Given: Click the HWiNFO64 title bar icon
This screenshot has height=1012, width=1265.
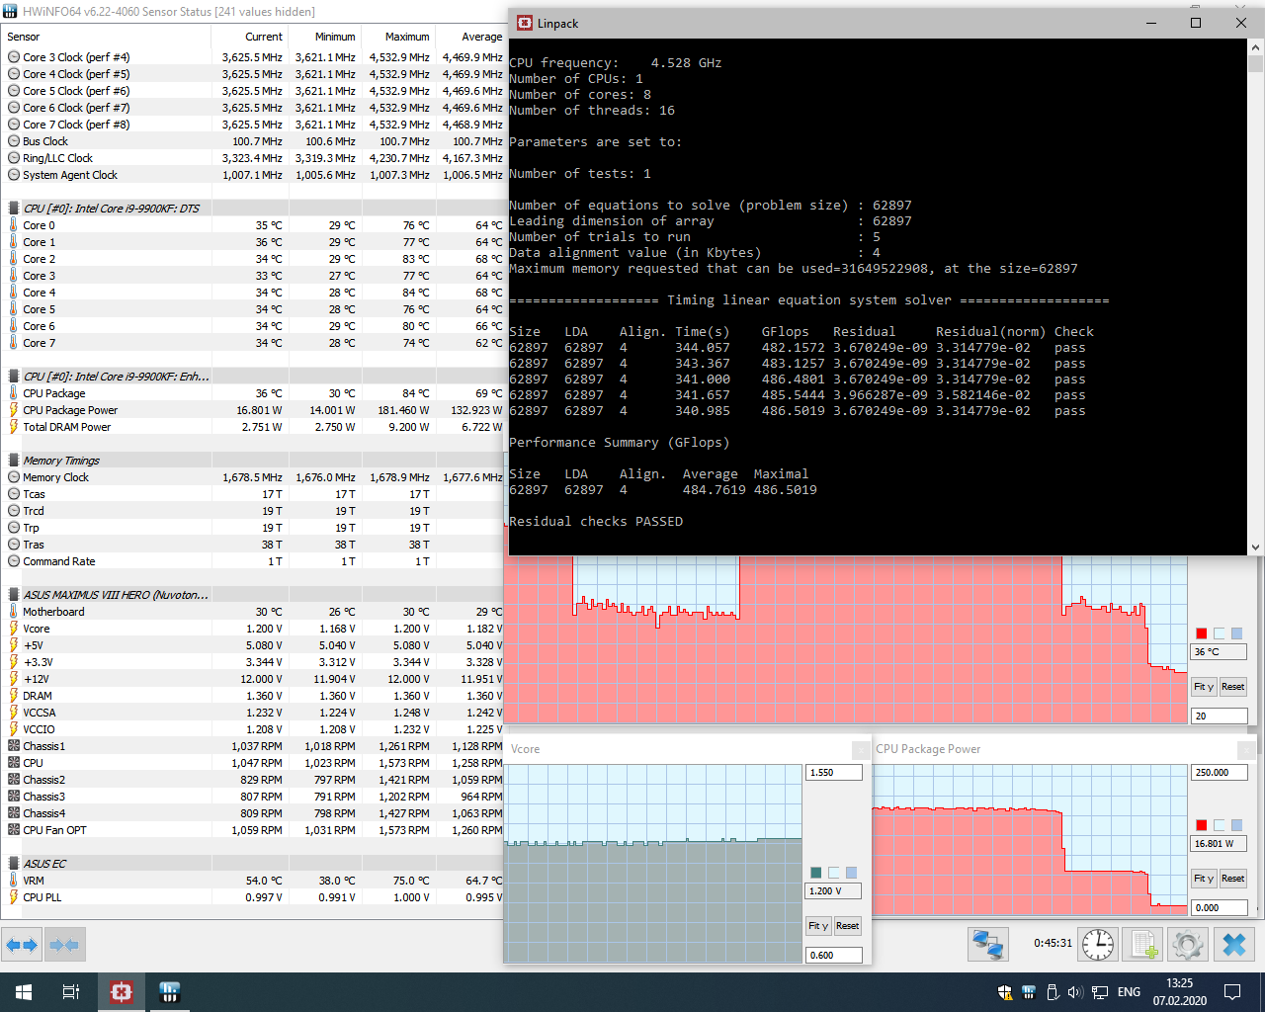Looking at the screenshot, I should (11, 11).
